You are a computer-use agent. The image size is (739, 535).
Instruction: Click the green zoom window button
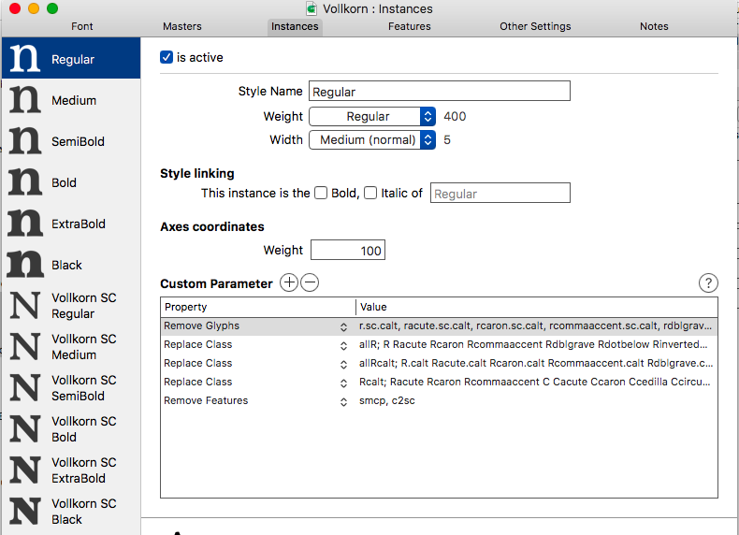[52, 8]
